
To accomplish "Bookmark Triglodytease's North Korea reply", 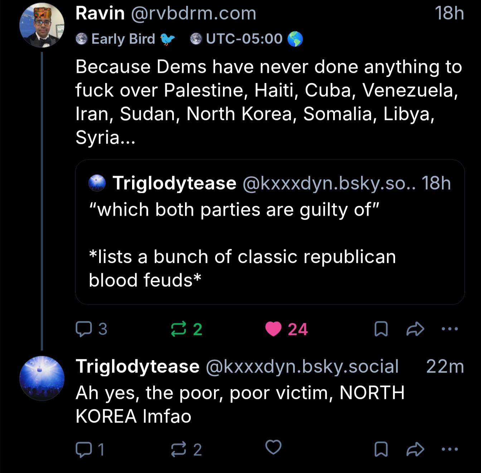I will click(x=381, y=449).
